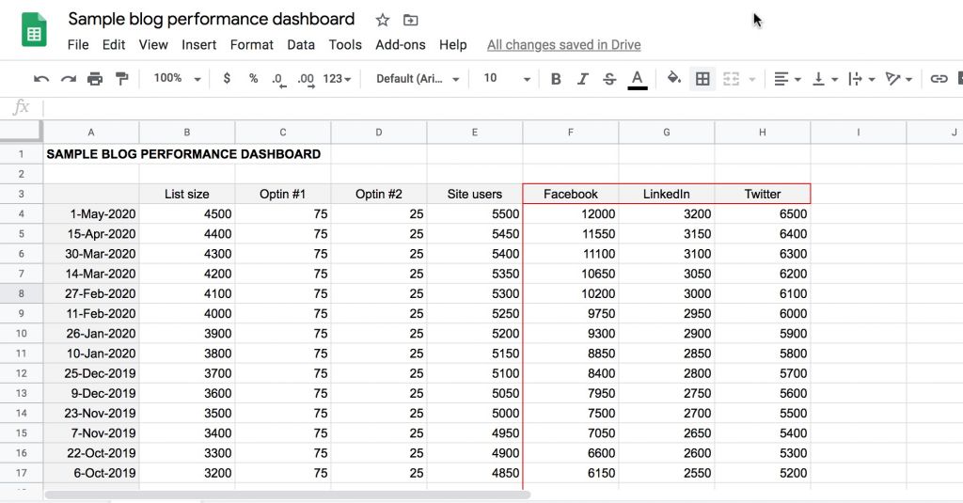Open the Edit menu

click(x=114, y=45)
